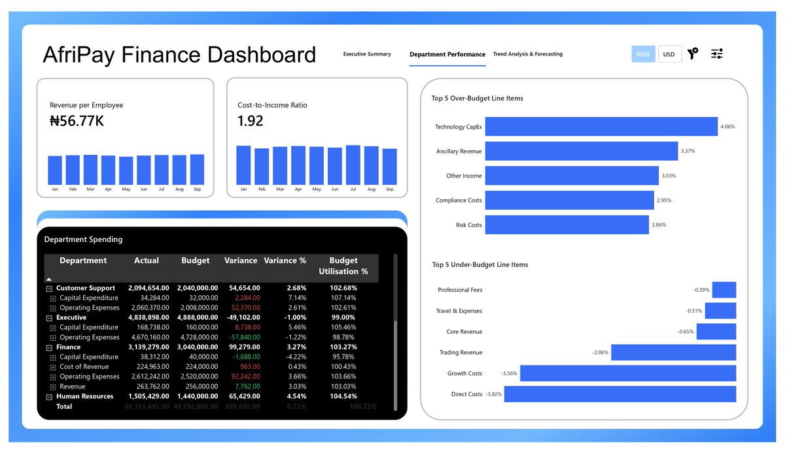Open the slicer settings sliders icon
Image resolution: width=785 pixels, height=455 pixels.
point(717,54)
